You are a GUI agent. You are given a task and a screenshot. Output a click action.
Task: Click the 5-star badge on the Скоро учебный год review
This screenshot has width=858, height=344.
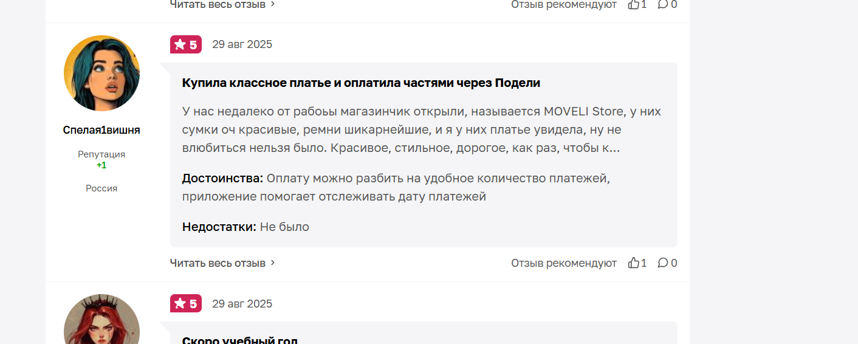point(186,303)
